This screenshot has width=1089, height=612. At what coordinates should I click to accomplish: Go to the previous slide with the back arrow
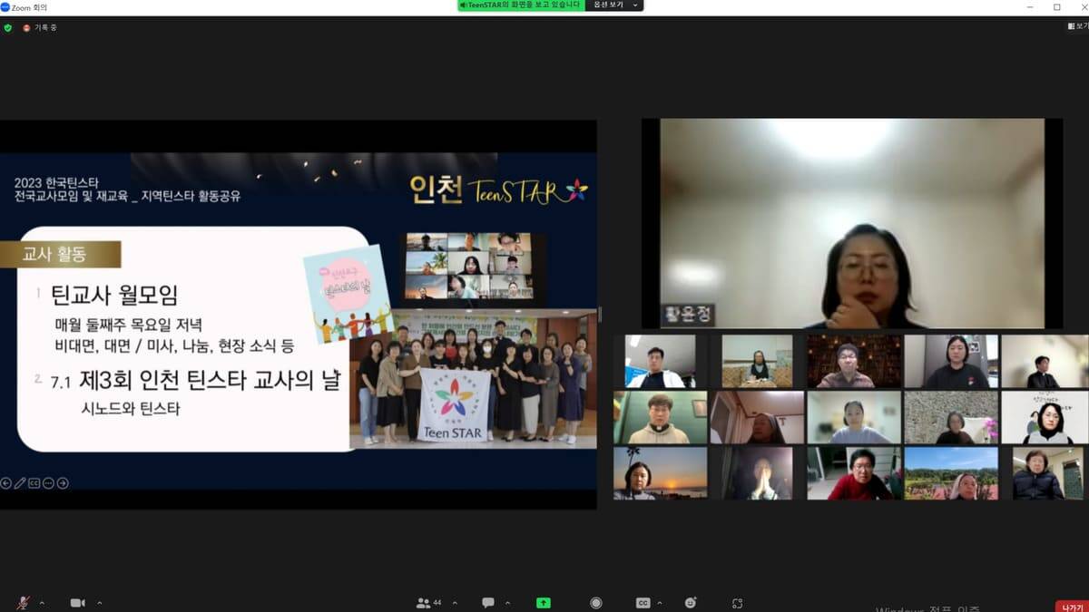click(6, 483)
